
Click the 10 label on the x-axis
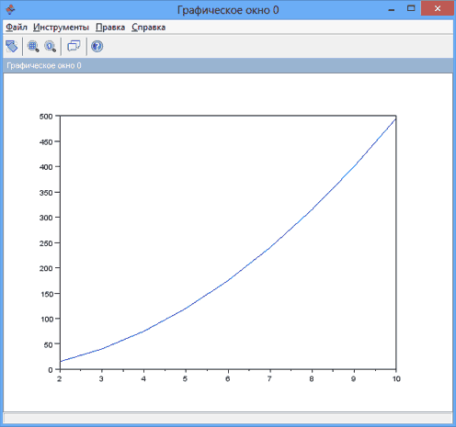point(396,379)
